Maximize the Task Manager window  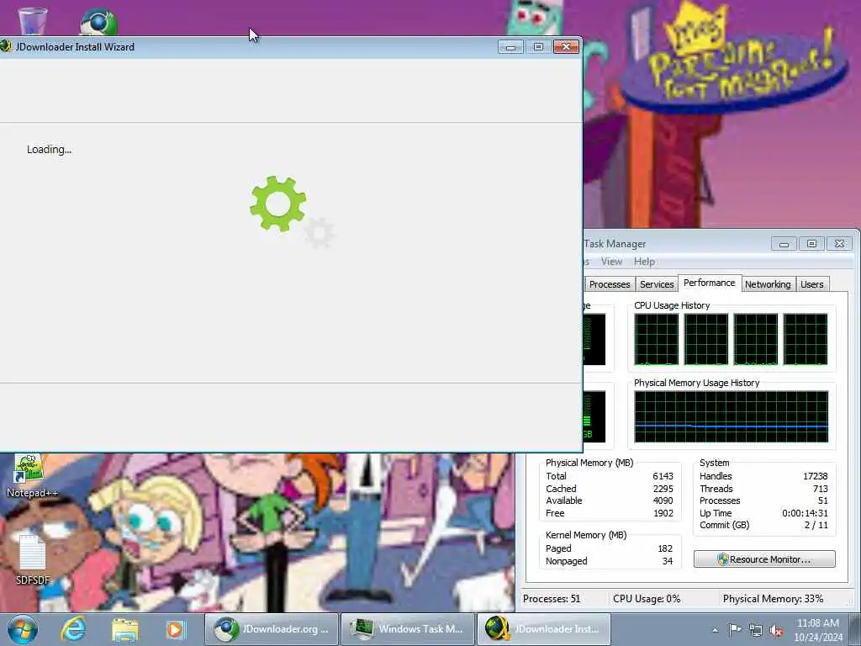click(x=811, y=243)
